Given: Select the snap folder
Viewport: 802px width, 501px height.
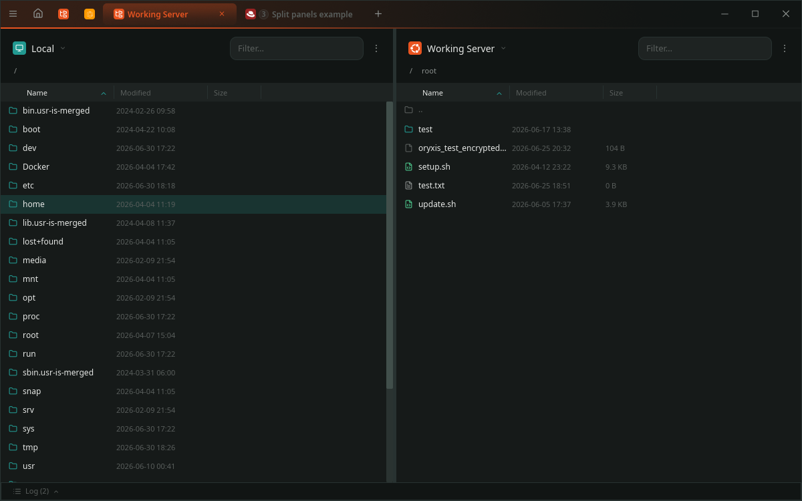Looking at the screenshot, I should click(x=193, y=391).
